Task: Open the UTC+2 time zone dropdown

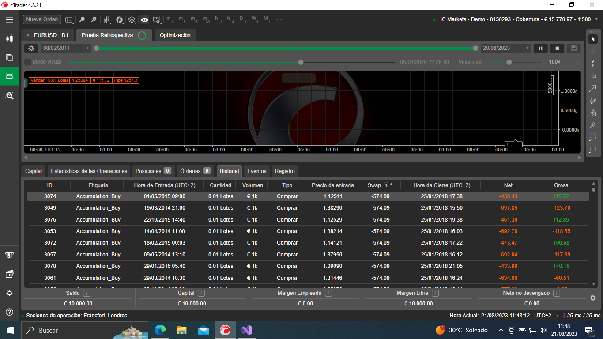Action: (546, 316)
